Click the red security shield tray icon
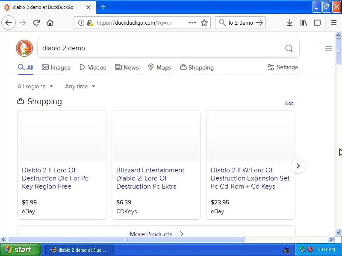 coord(310,250)
